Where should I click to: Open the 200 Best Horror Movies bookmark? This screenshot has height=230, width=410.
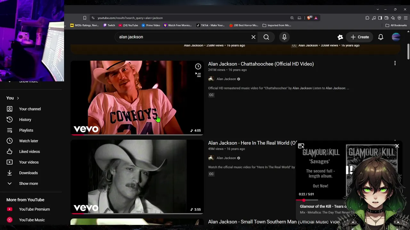[x=244, y=25]
